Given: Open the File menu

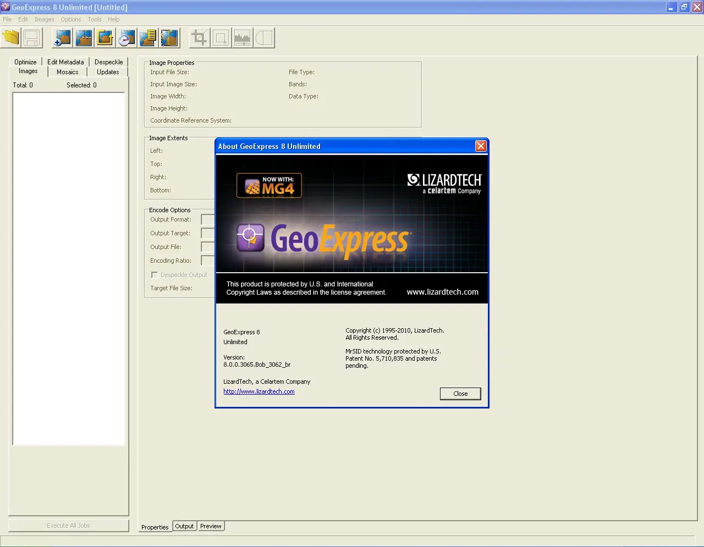Looking at the screenshot, I should (x=7, y=19).
